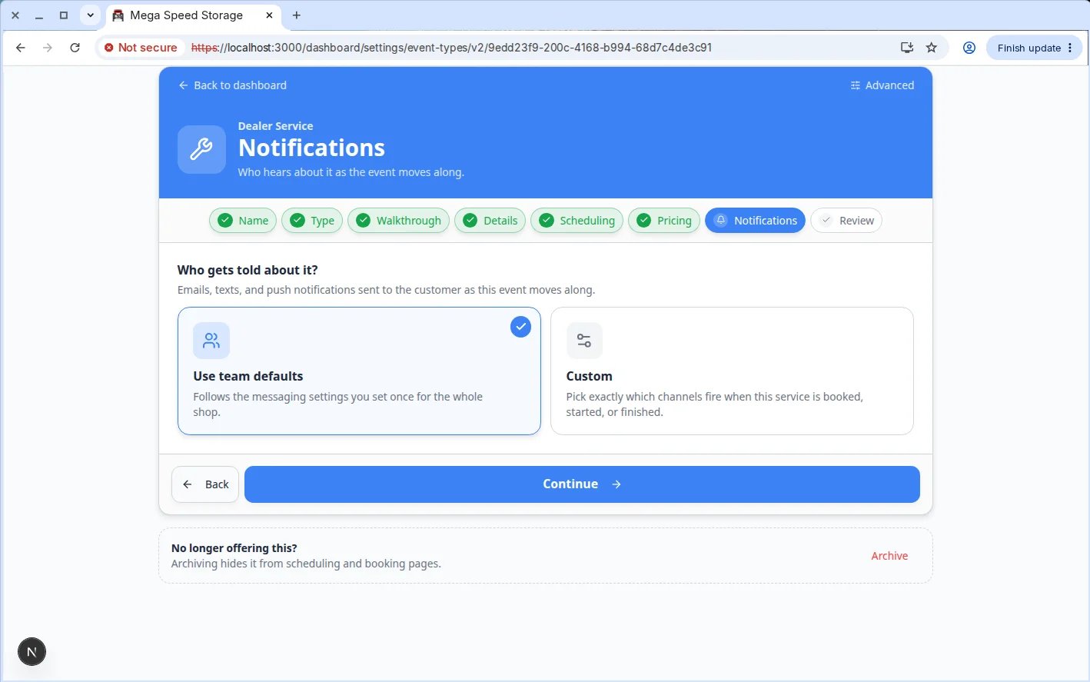Click the 'Who gets told about it?' heading
Viewport: 1090px width, 682px height.
(248, 270)
